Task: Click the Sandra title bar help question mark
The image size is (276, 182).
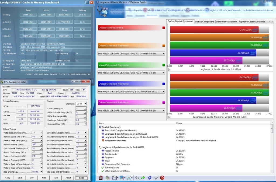Action: click(x=265, y=2)
